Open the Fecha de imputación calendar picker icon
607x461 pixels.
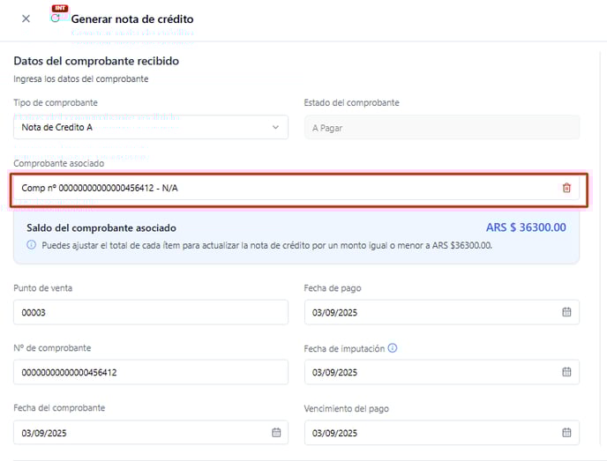pos(566,372)
